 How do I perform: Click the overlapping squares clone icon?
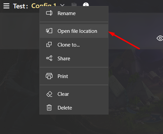point(49,45)
